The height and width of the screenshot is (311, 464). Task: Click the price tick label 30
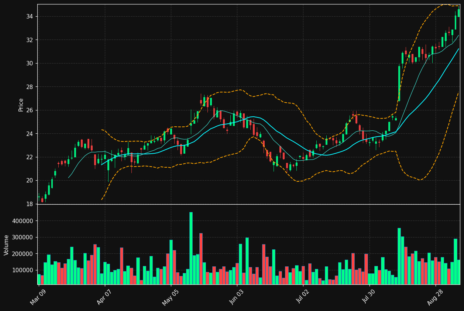[x=30, y=64]
